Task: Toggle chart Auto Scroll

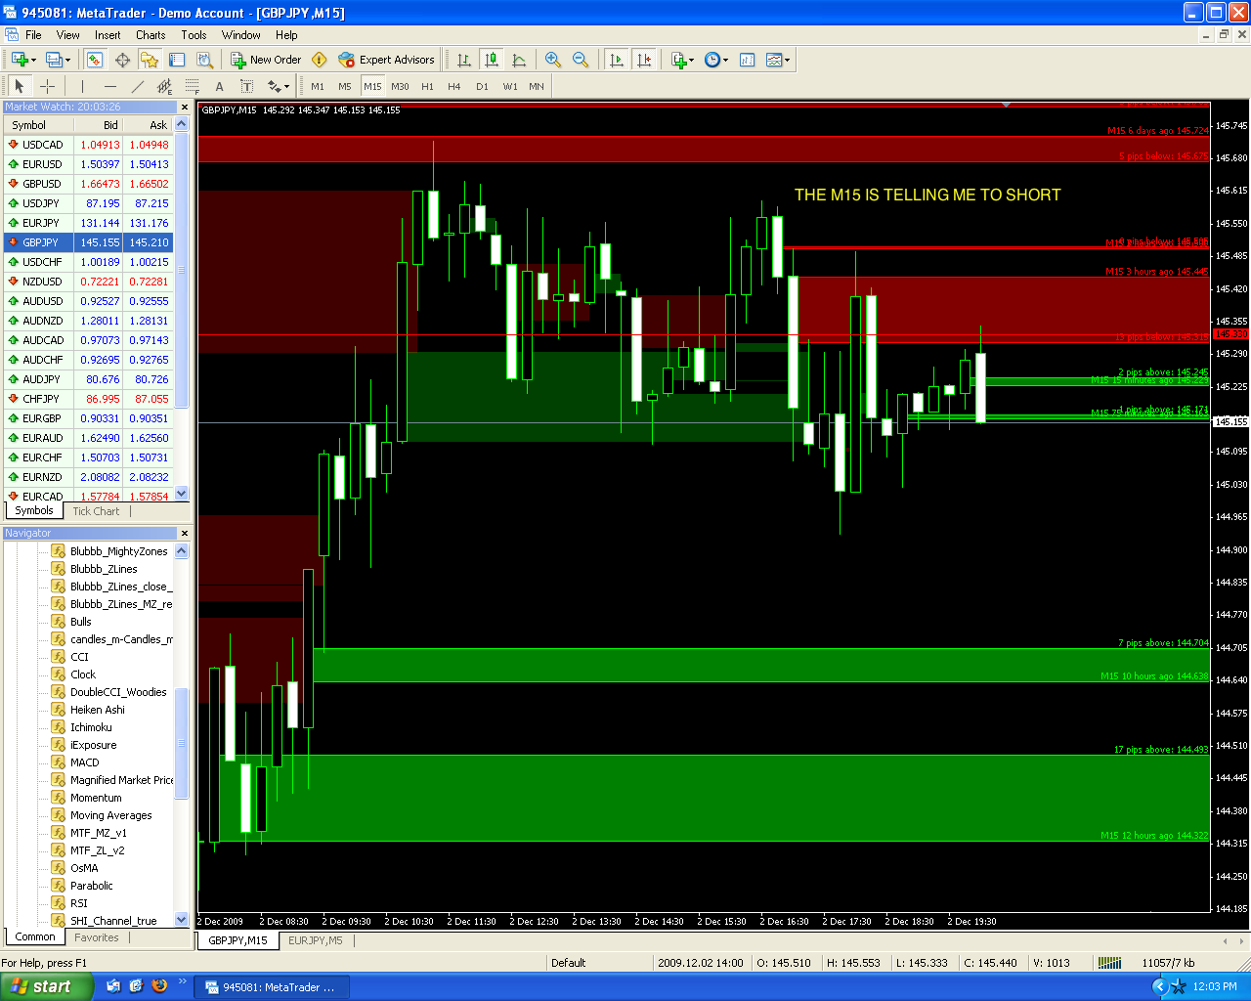Action: click(616, 60)
